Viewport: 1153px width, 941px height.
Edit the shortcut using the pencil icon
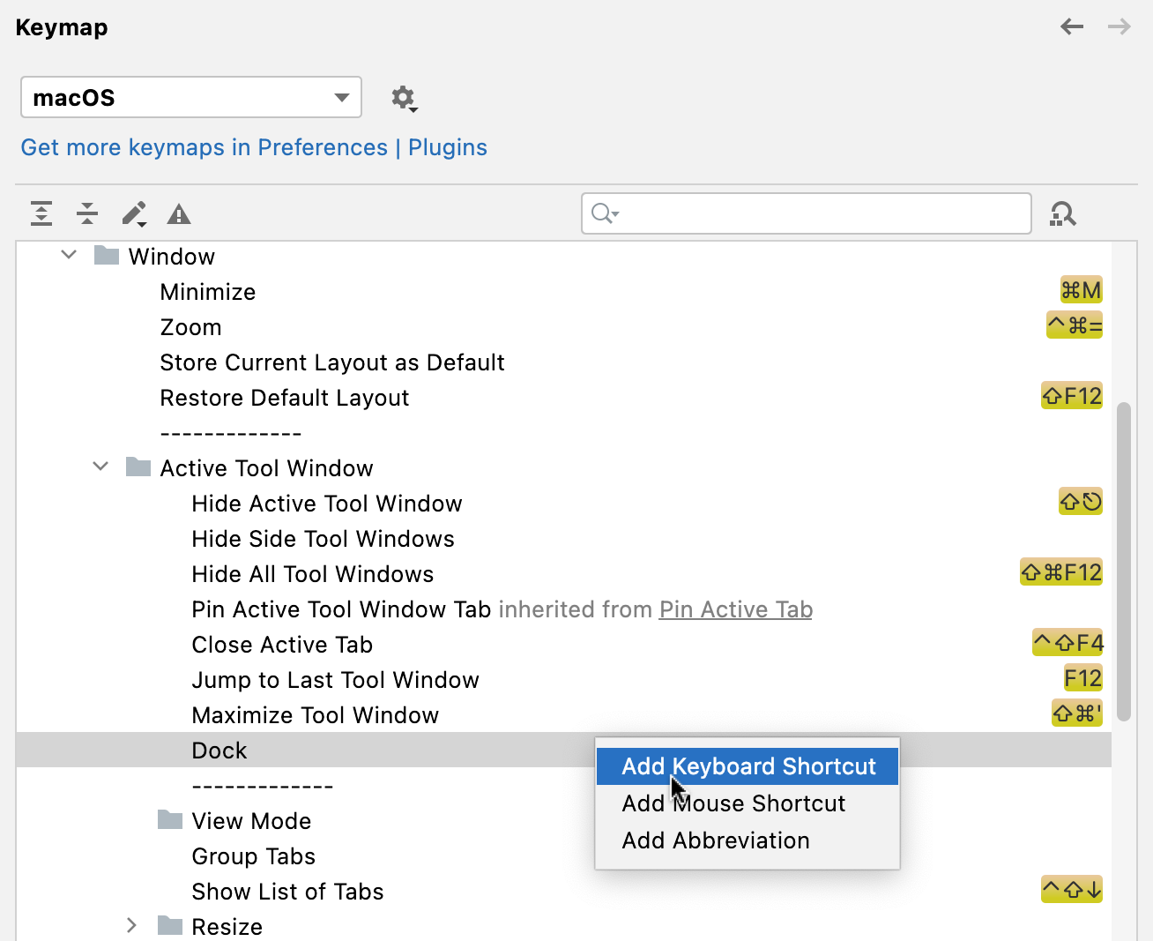[x=133, y=213]
